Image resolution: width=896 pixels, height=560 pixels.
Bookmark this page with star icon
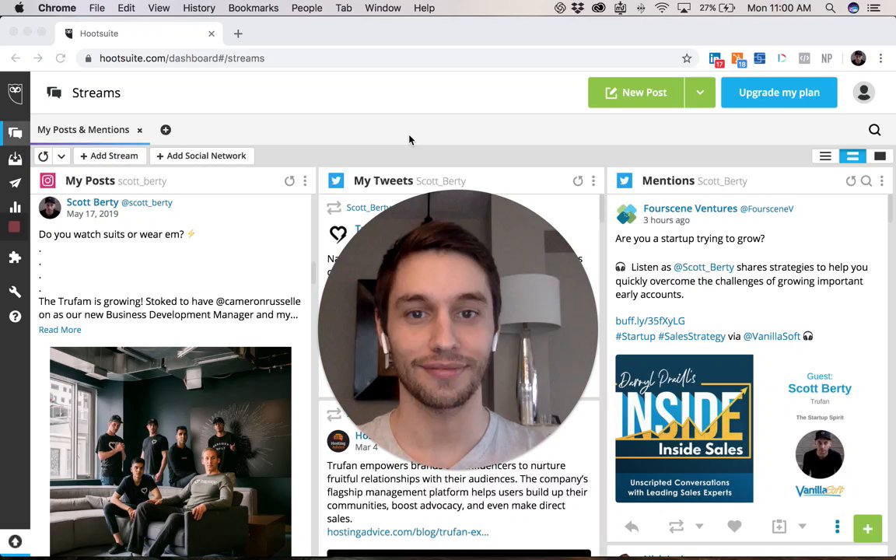point(687,58)
